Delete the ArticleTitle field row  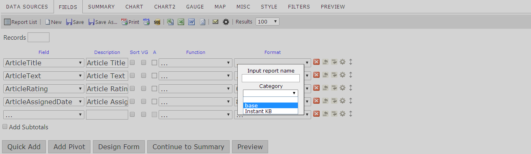point(316,62)
